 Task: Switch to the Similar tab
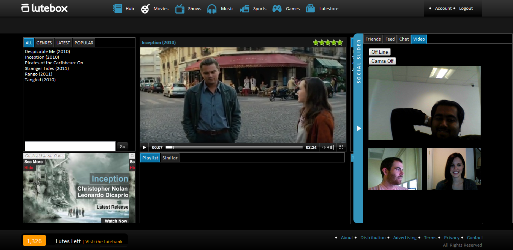point(170,158)
